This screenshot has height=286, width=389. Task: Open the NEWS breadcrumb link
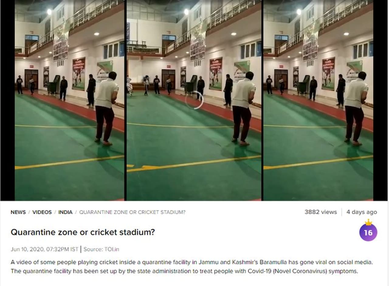[x=18, y=212]
